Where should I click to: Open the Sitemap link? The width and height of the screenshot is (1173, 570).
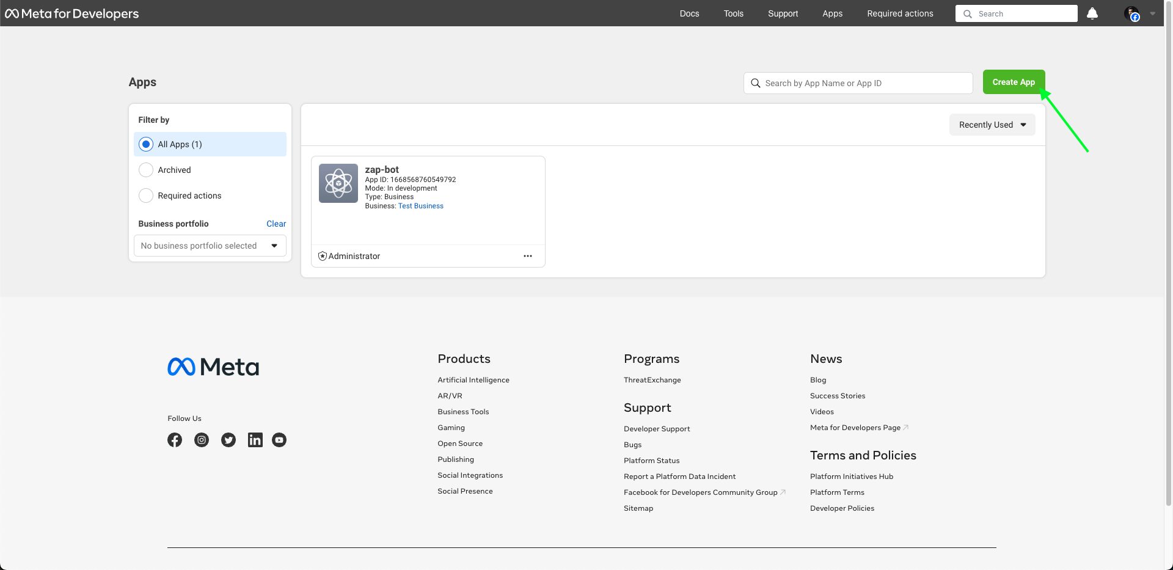pyautogui.click(x=638, y=508)
